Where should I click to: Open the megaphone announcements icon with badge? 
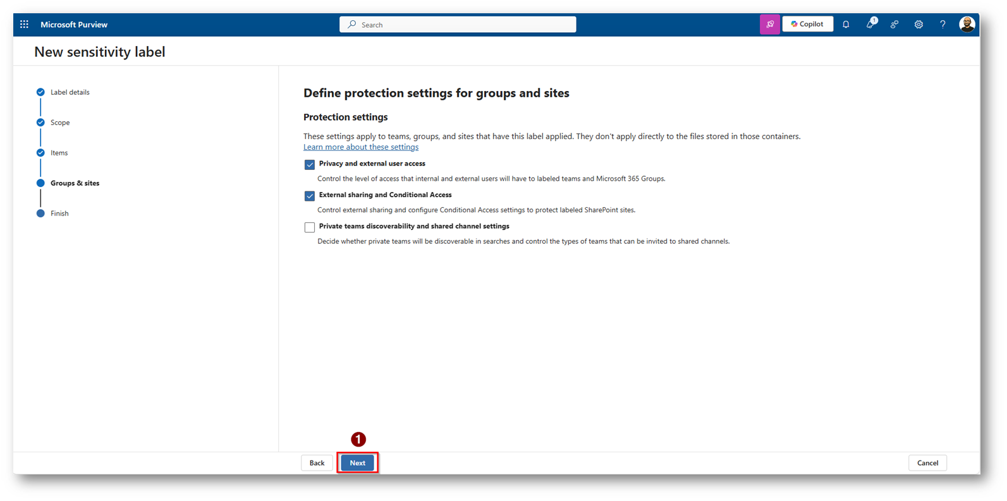coord(870,24)
